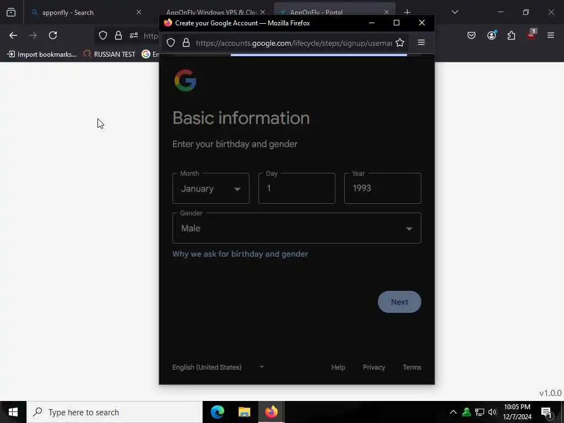
Task: Open the Month dropdown showing January
Action: point(211,188)
